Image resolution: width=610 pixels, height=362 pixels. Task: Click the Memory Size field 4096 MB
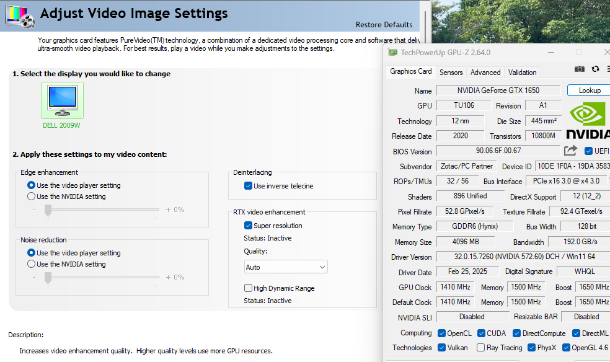(x=466, y=242)
